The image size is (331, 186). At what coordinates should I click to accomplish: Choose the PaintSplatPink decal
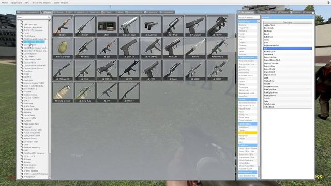(x=288, y=95)
